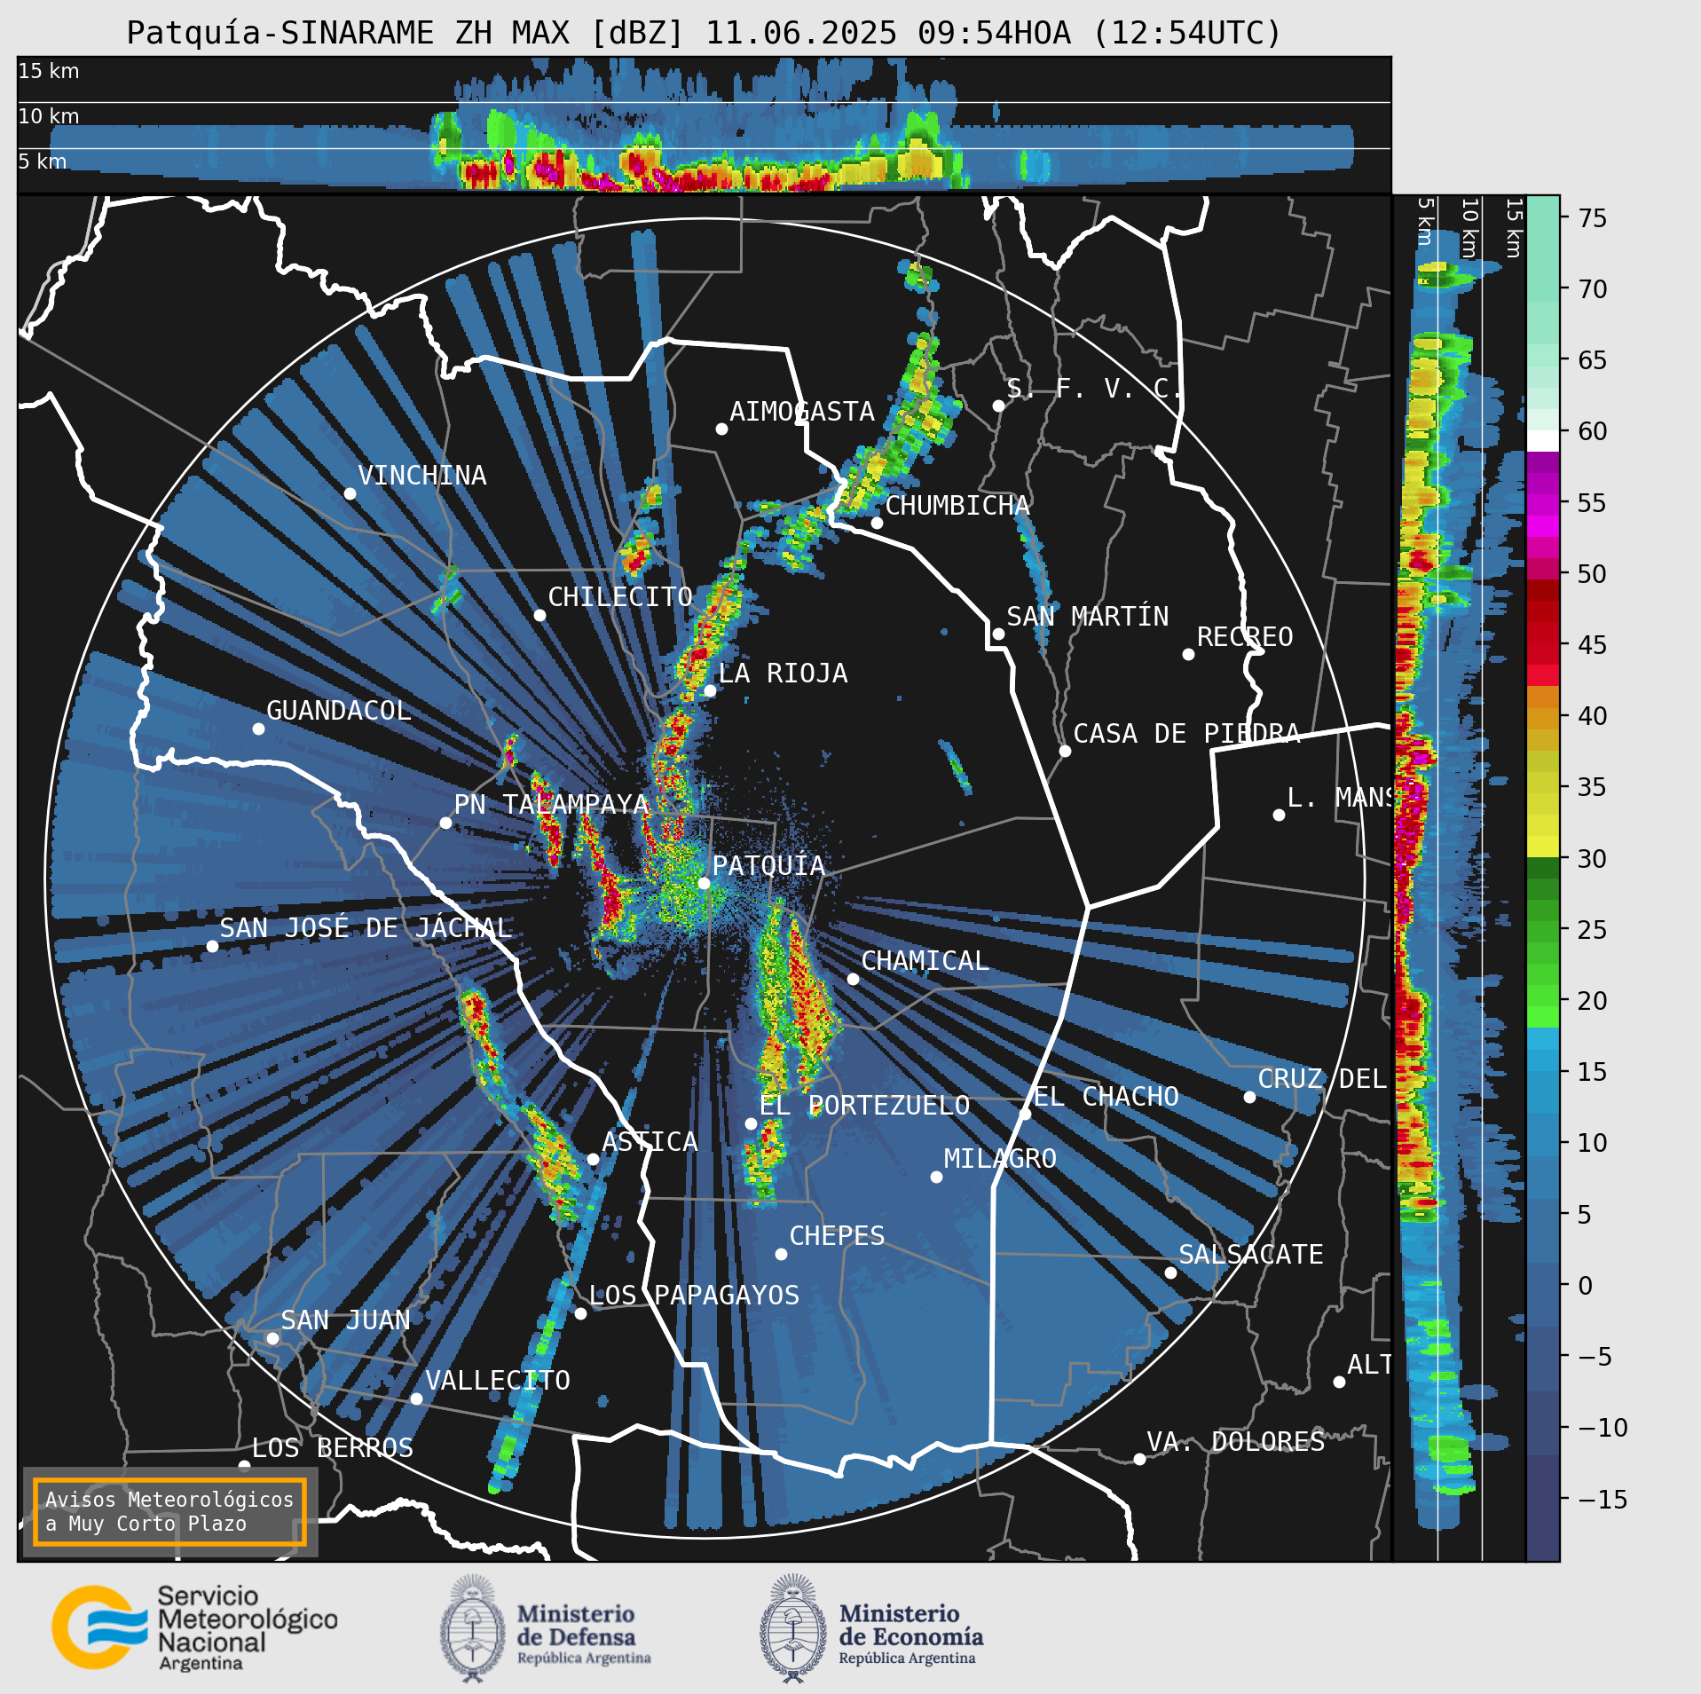Click the EL CHACHO label text
Viewport: 1701px width, 1694px height.
pyautogui.click(x=1106, y=1097)
